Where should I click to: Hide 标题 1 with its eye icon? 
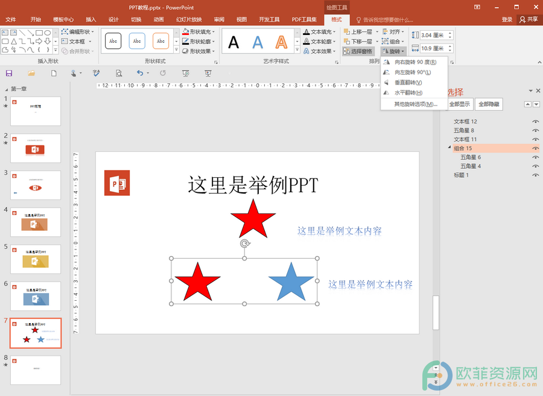pos(535,175)
